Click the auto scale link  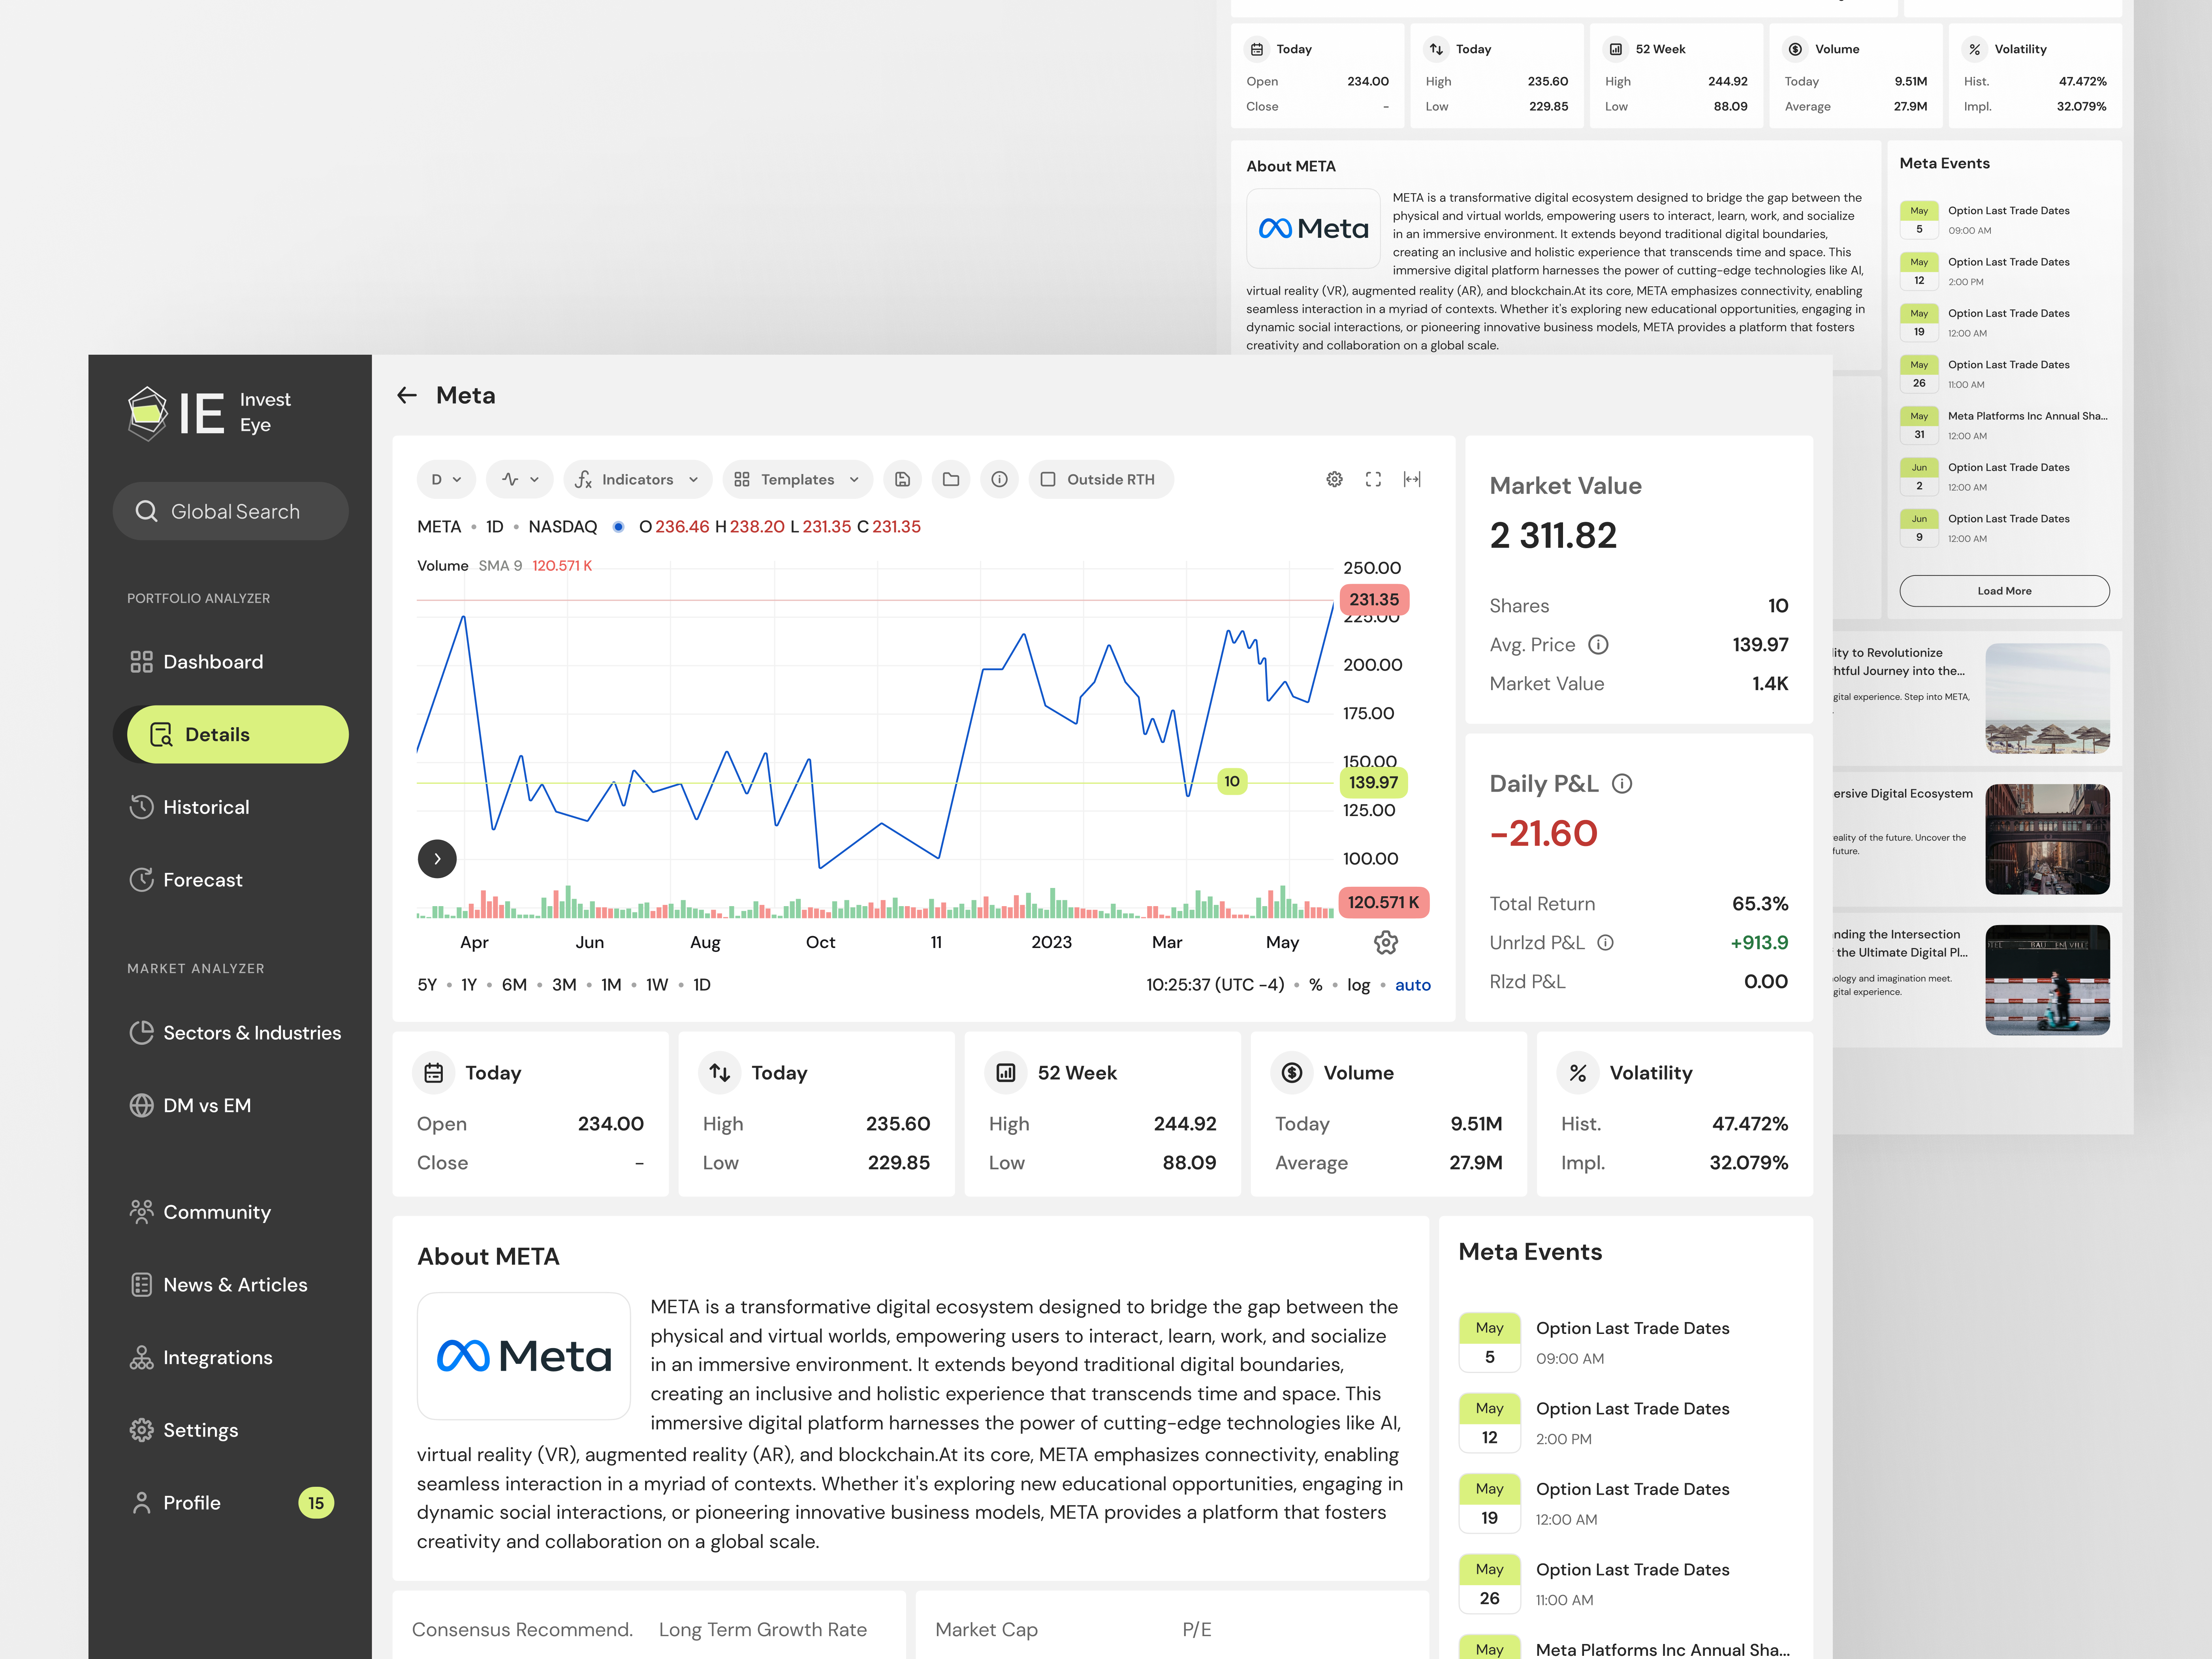(1413, 984)
